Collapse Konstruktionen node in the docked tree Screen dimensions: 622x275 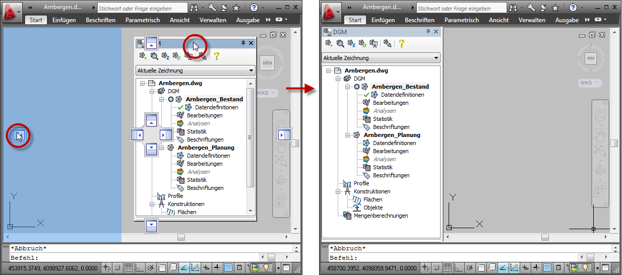point(339,191)
